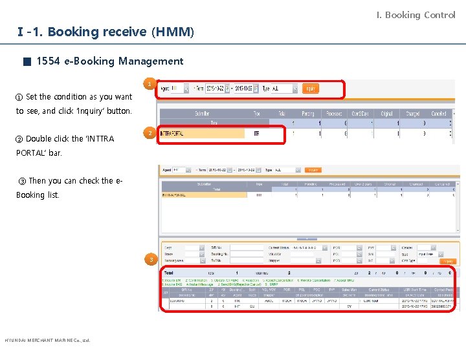Open Term end calendar icon in bottom screenshot
Image resolution: width=466 pixels, height=349 pixels.
pyautogui.click(x=258, y=170)
